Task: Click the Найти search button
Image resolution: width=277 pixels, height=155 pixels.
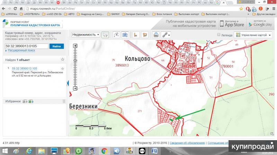Action: tap(56, 46)
